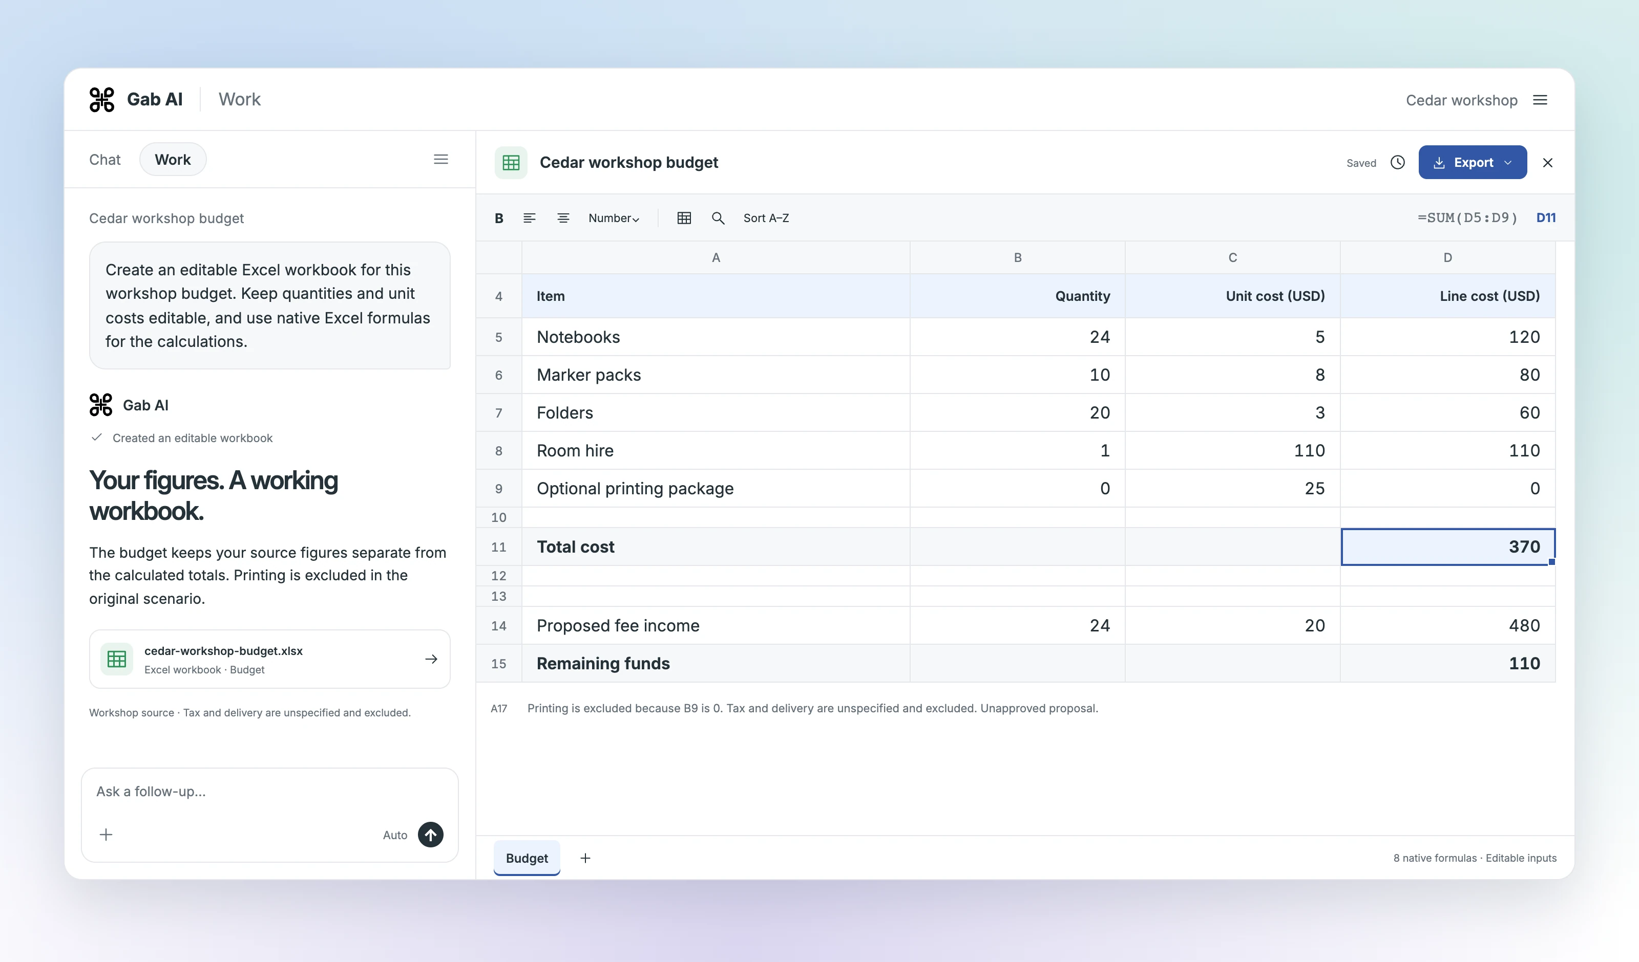Screen dimensions: 1639x962
Task: Close the spreadsheet preview panel
Action: [1547, 163]
